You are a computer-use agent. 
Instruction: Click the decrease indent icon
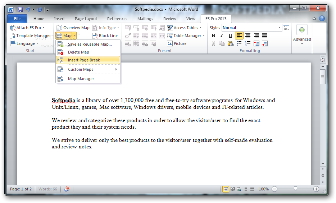(256, 43)
